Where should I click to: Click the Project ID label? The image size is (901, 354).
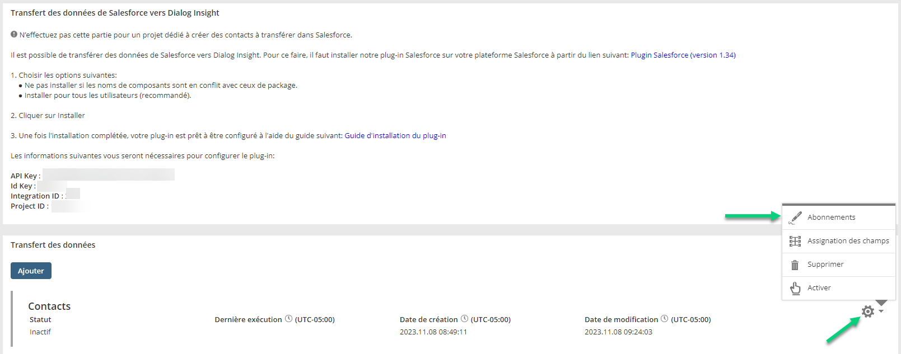[30, 206]
